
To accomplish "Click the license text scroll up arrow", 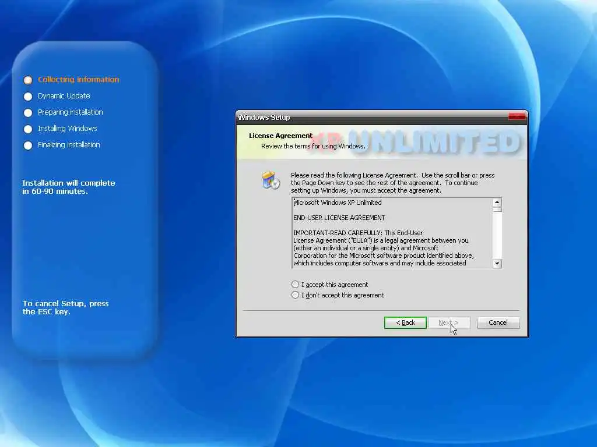I will tap(497, 203).
